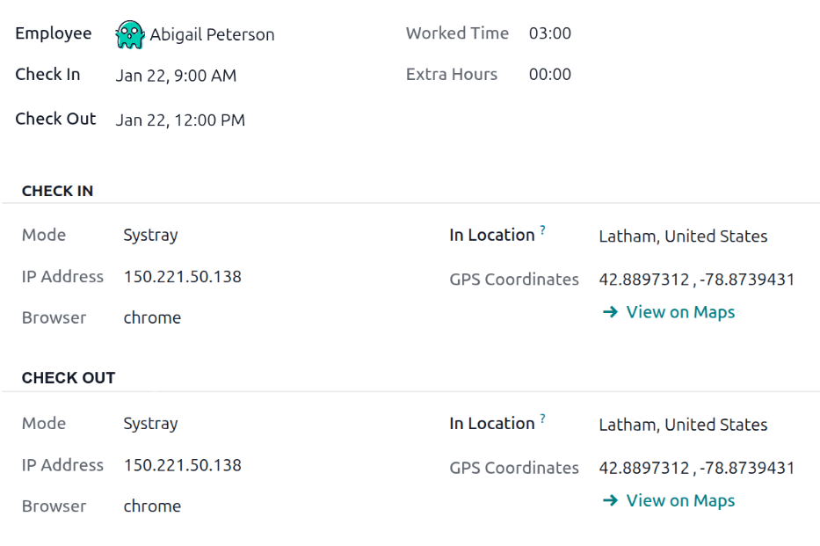This screenshot has width=820, height=546.
Task: Click the Check In date field
Action: [x=176, y=76]
